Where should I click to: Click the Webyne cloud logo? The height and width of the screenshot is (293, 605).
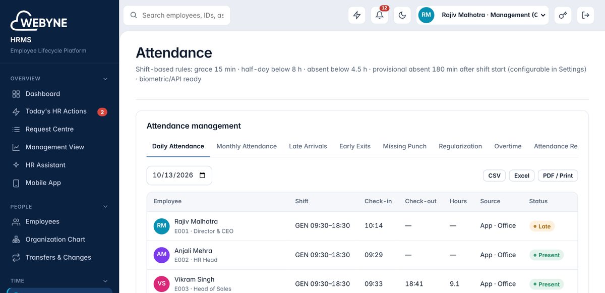click(x=38, y=22)
